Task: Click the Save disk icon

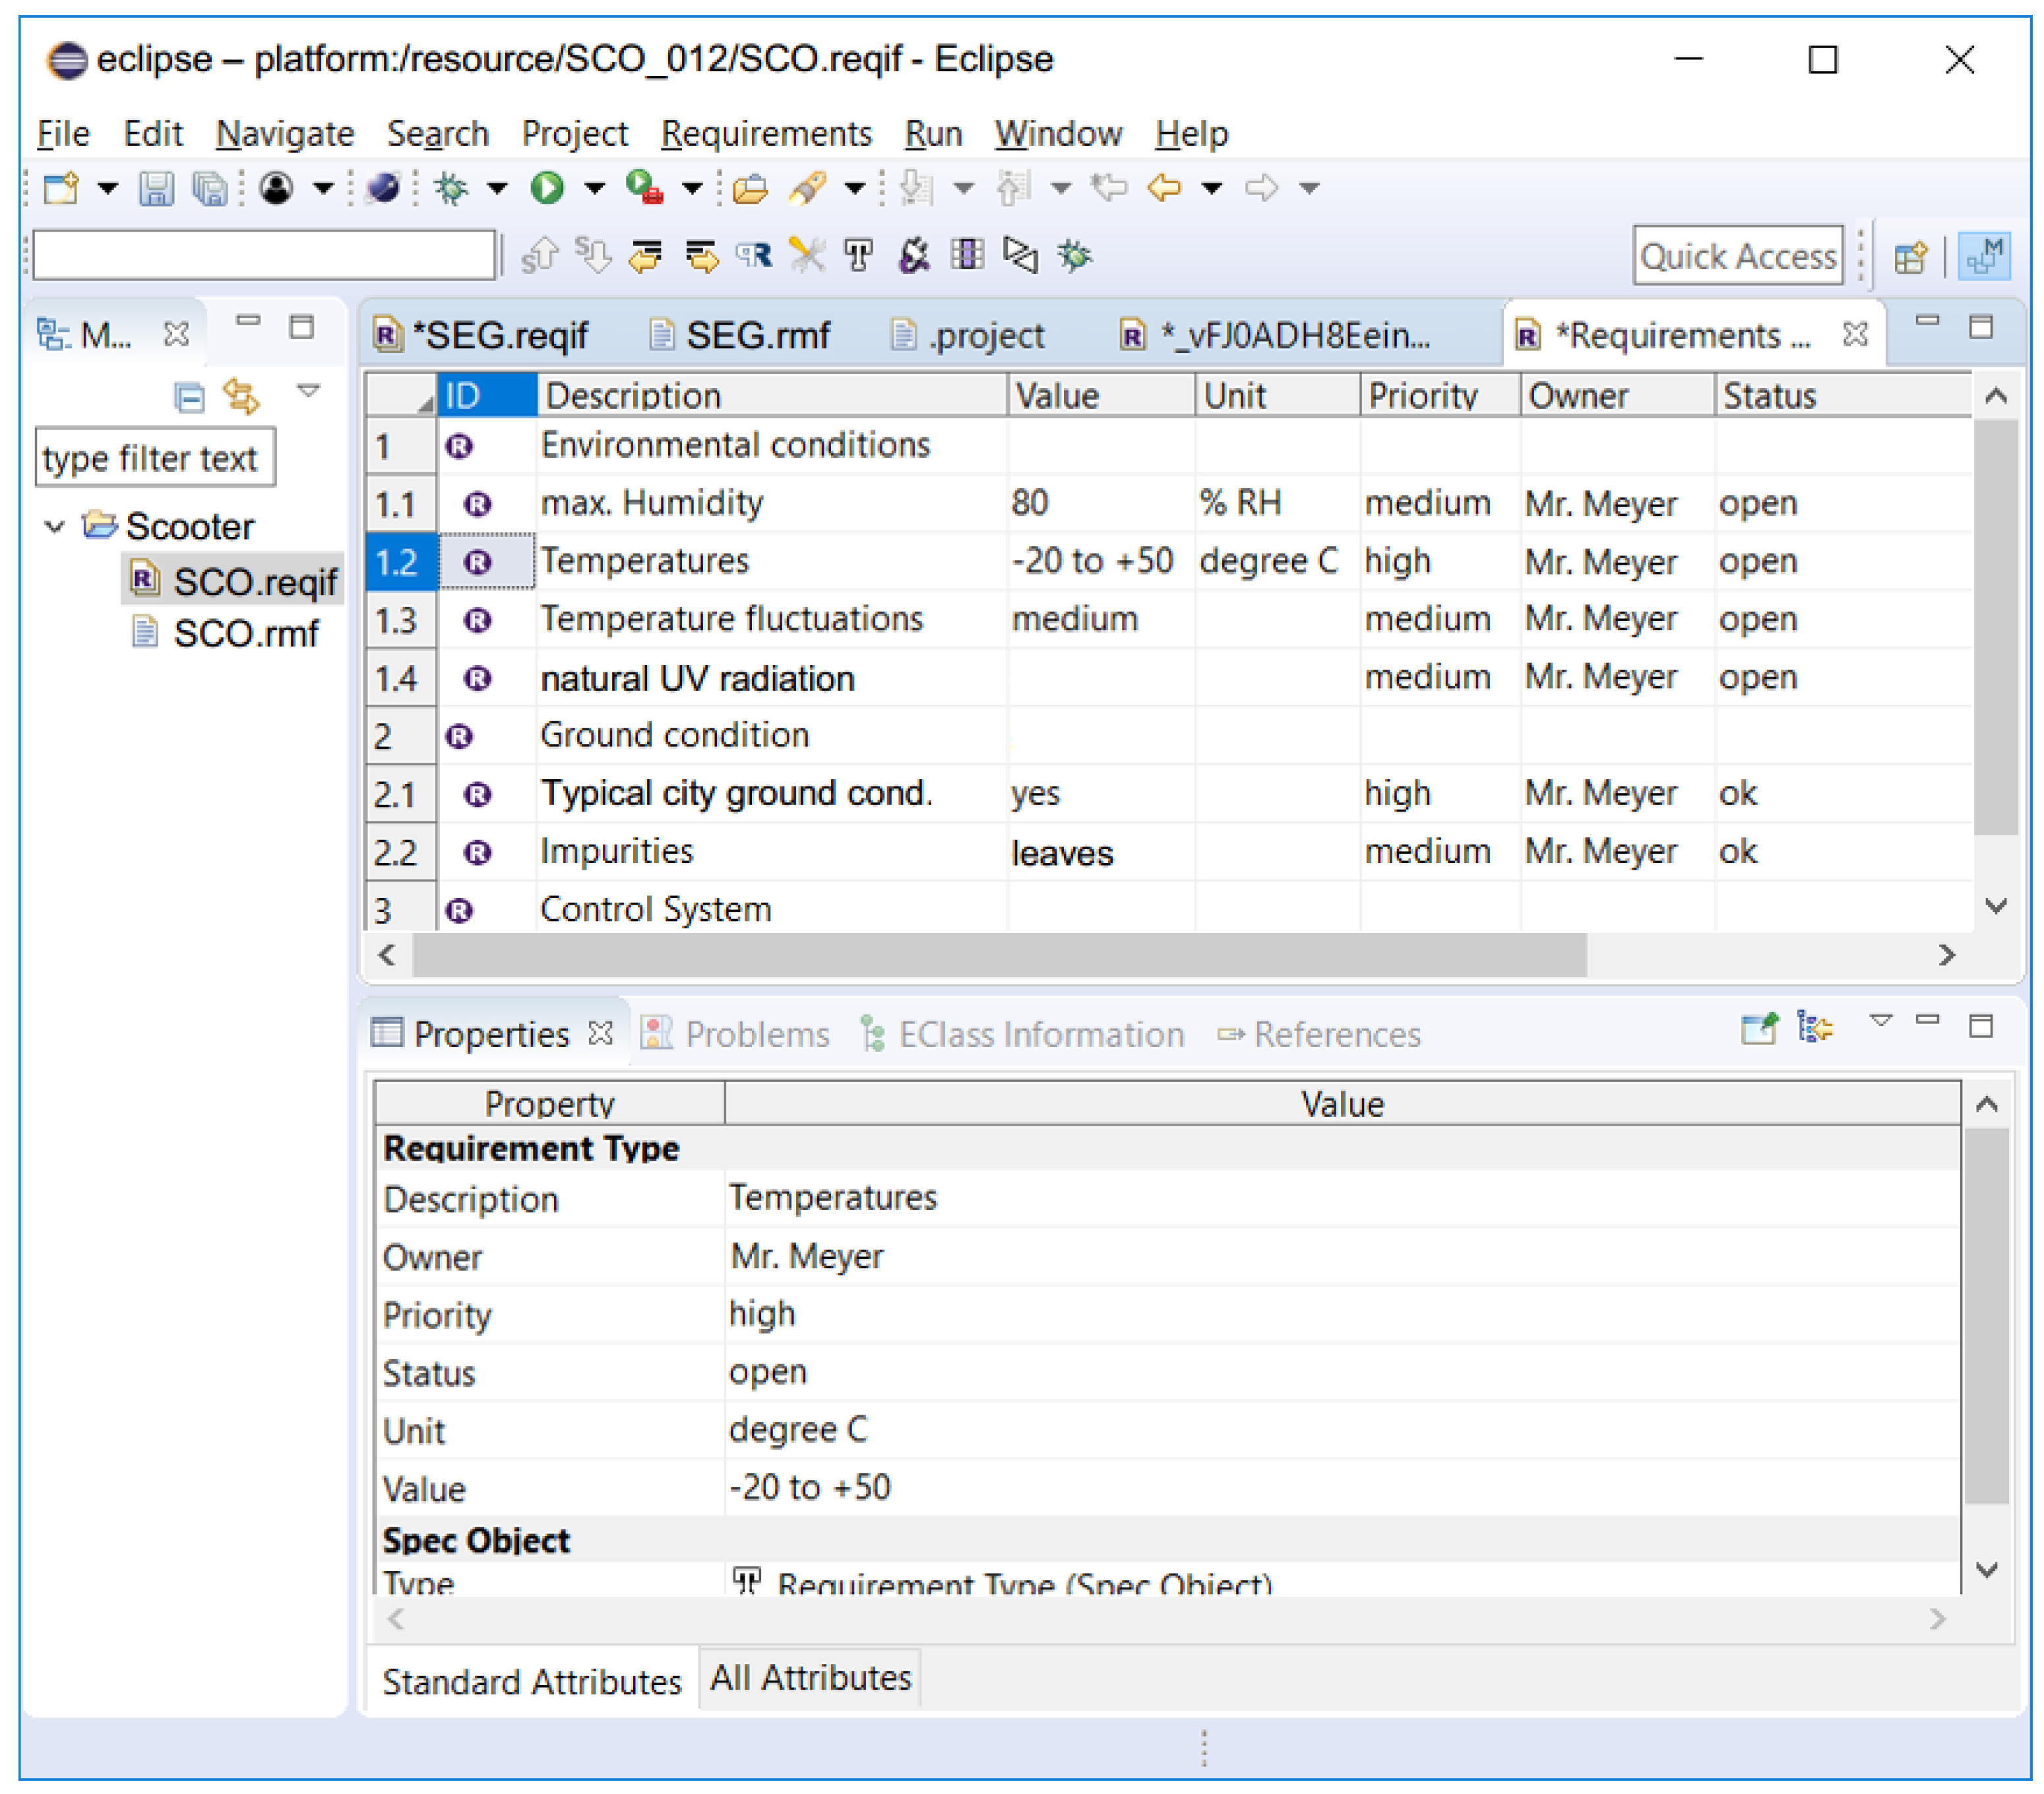Action: [x=155, y=187]
